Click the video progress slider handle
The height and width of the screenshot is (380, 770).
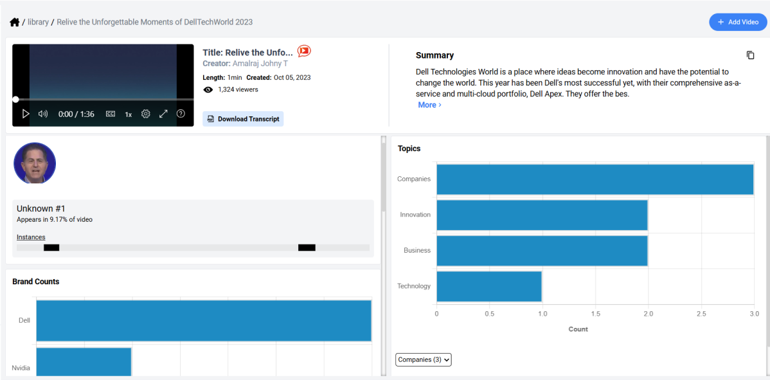15,99
